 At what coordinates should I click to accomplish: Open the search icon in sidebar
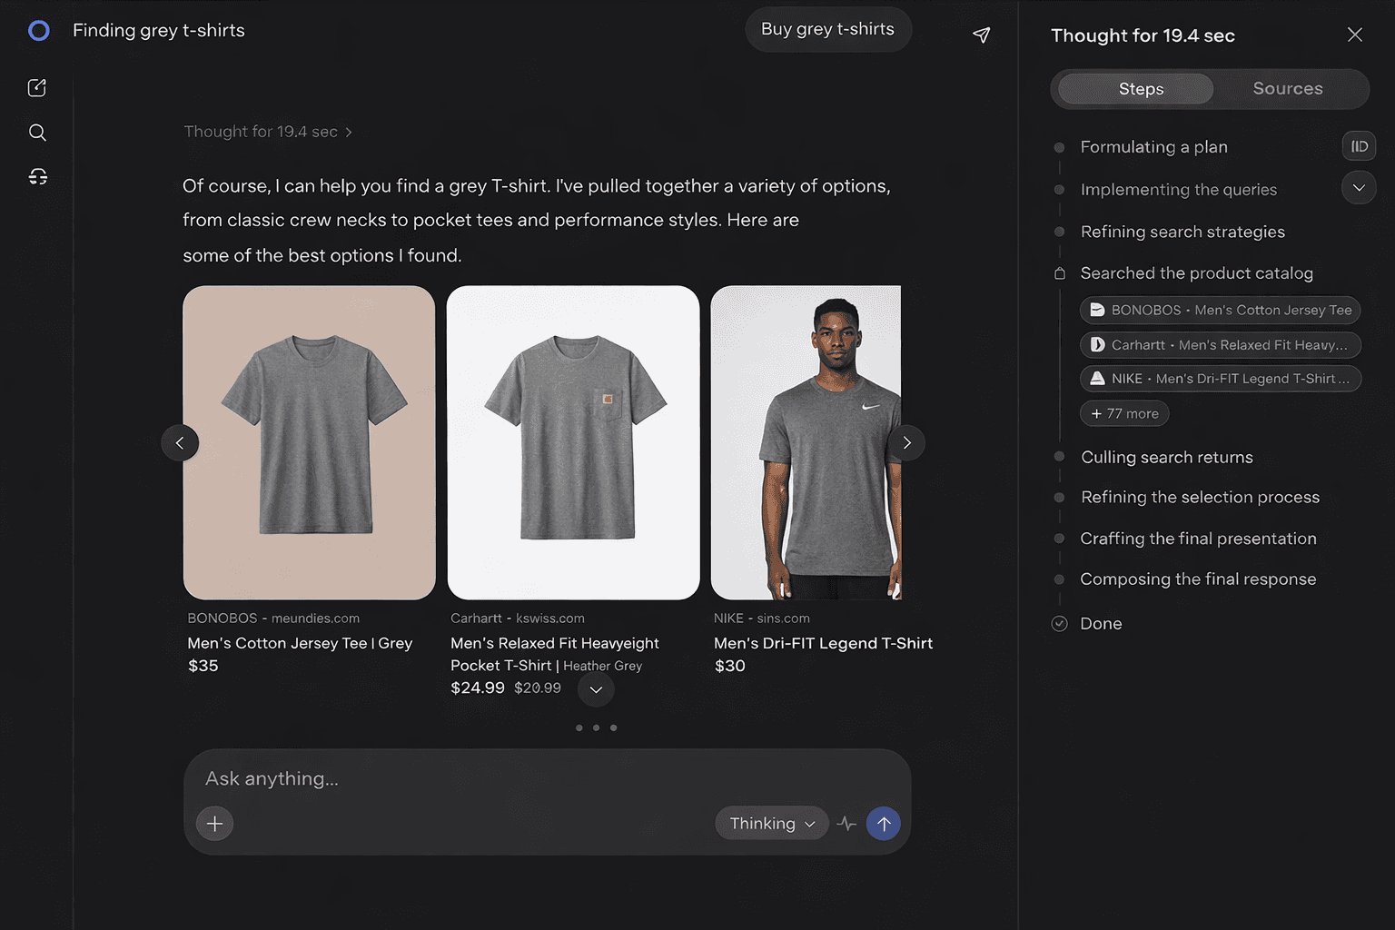pyautogui.click(x=37, y=133)
